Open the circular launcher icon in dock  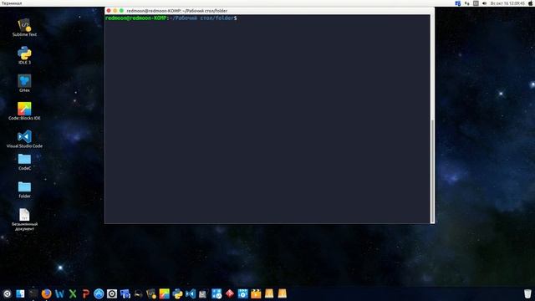7,293
